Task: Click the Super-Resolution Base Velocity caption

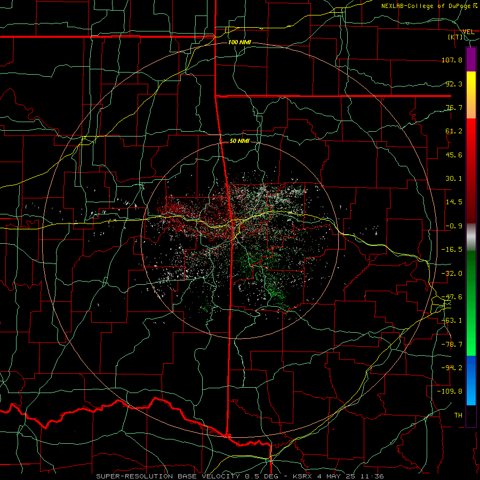Action: 239,476
